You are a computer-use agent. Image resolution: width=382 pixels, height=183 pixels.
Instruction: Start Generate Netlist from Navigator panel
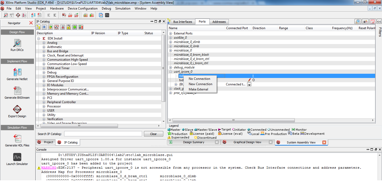click(17, 74)
